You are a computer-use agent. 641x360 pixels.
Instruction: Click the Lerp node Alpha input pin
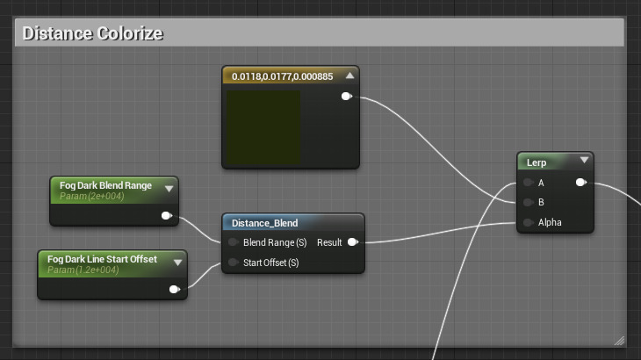pyautogui.click(x=528, y=222)
